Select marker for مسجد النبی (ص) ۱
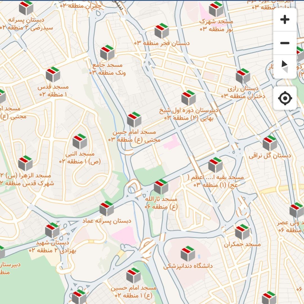The image size is (304, 304). pos(80,141)
